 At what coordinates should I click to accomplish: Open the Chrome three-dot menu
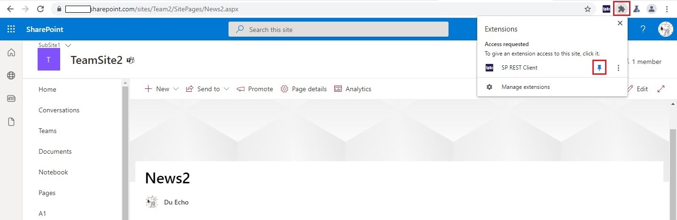point(667,8)
